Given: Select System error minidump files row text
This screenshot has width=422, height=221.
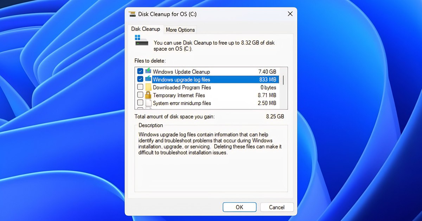Looking at the screenshot, I should pyautogui.click(x=182, y=103).
